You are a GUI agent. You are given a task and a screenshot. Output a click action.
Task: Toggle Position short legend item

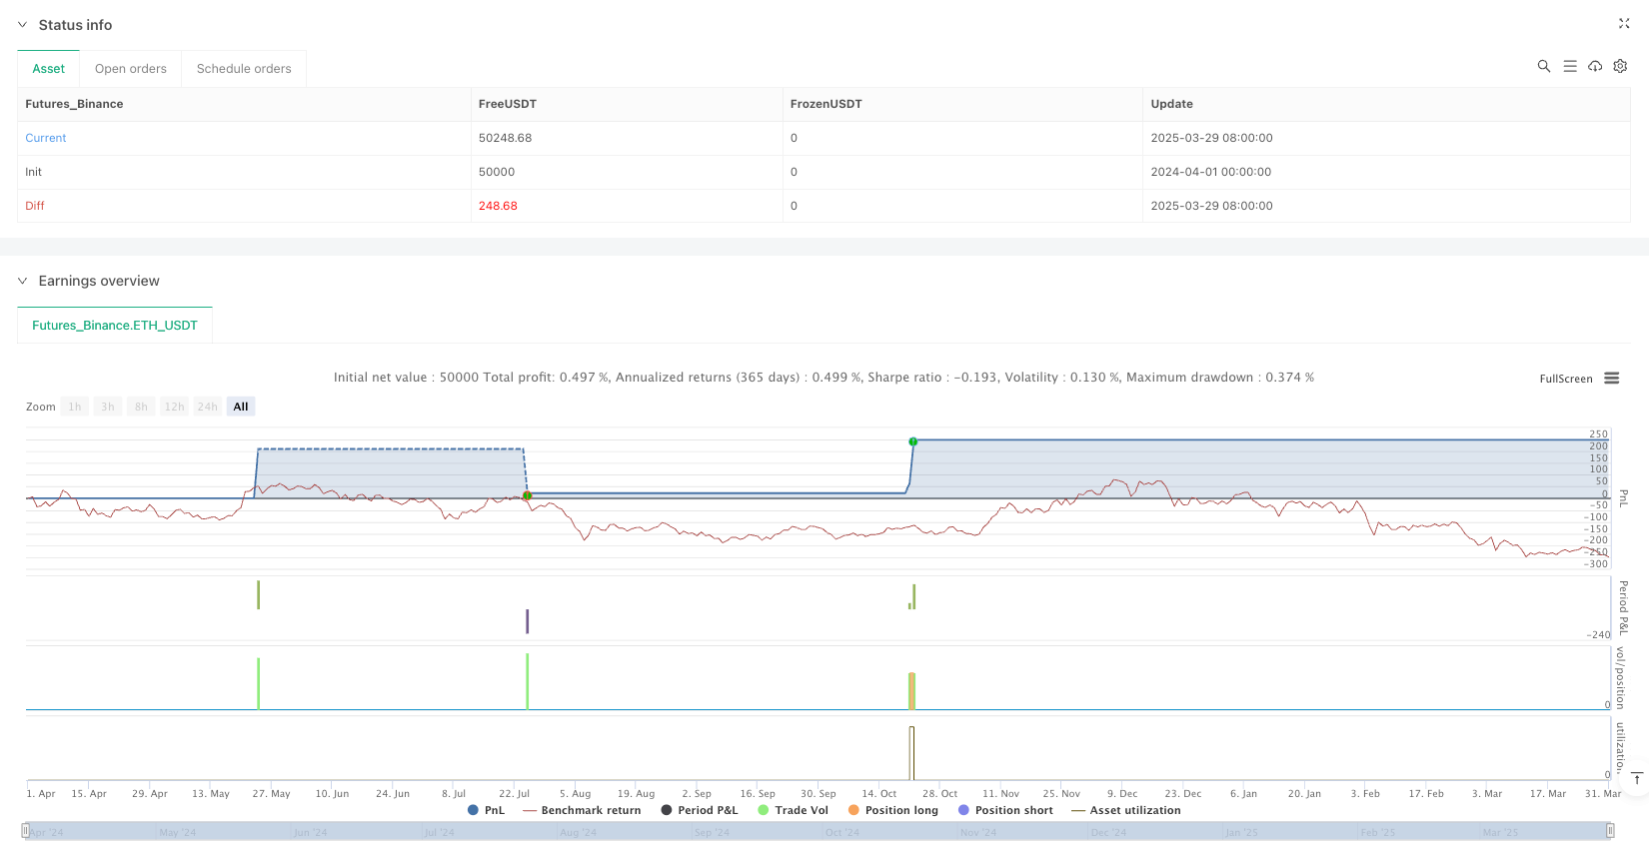[x=1005, y=810]
